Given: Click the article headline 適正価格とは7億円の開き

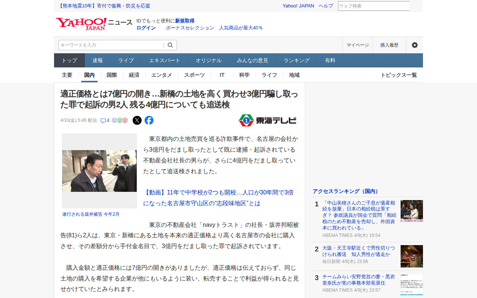Looking at the screenshot, I should [179, 99].
